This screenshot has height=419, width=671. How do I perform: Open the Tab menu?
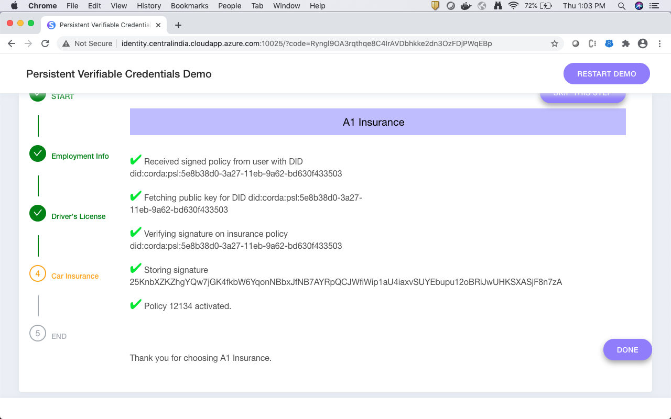(x=257, y=6)
